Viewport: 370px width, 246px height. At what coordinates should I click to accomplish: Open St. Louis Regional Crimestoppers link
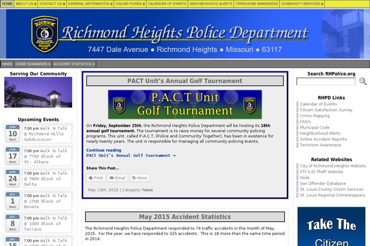point(332,195)
